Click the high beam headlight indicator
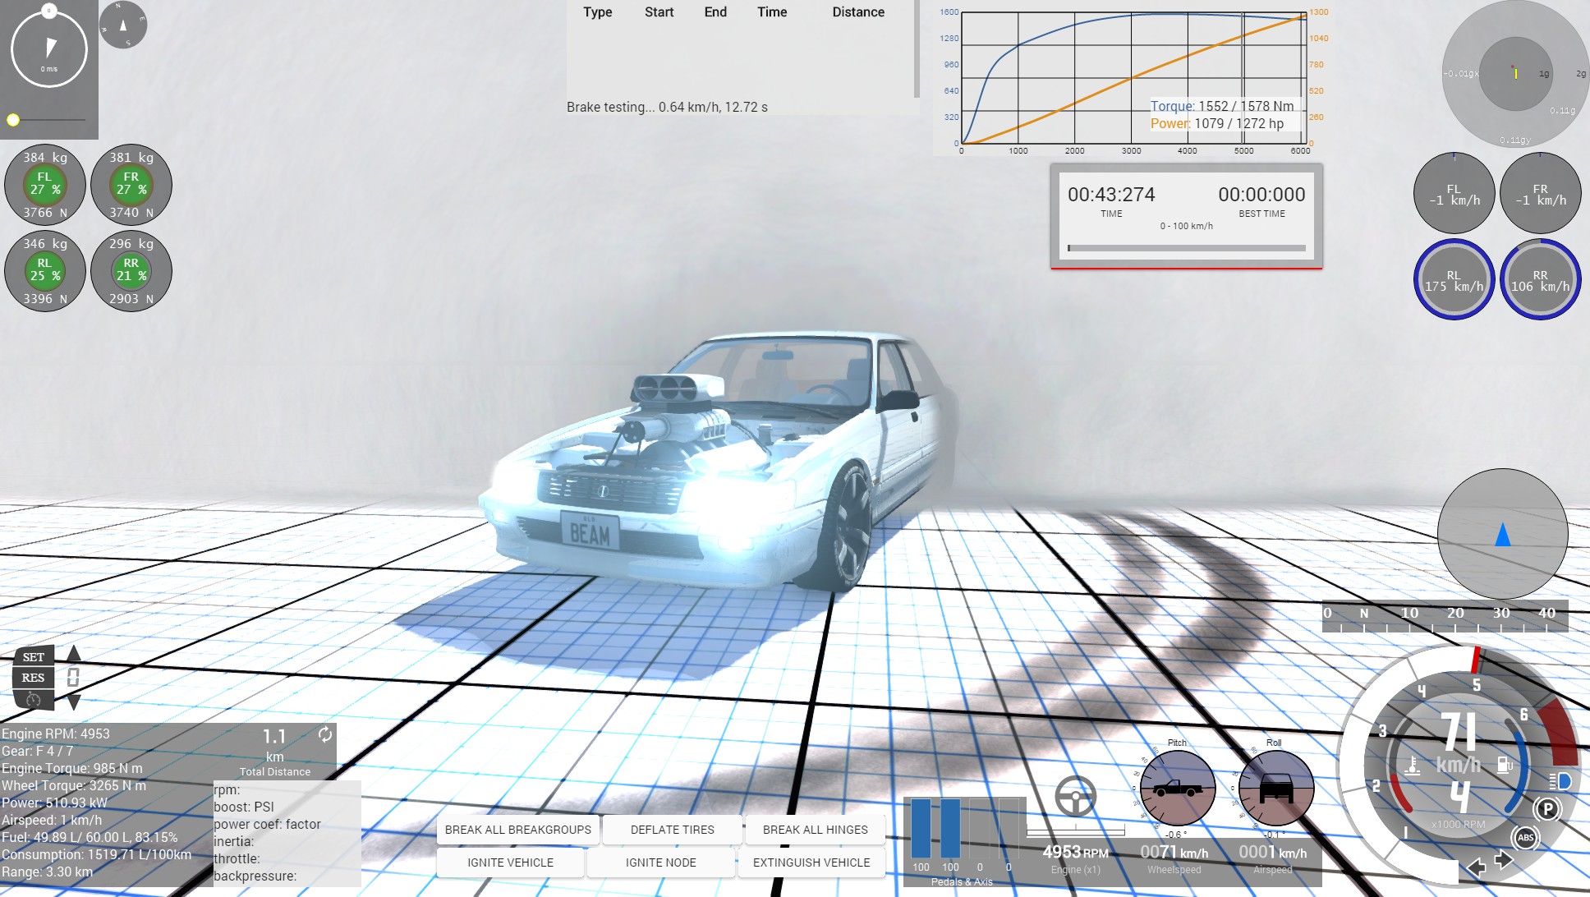The image size is (1590, 897). 1561,781
